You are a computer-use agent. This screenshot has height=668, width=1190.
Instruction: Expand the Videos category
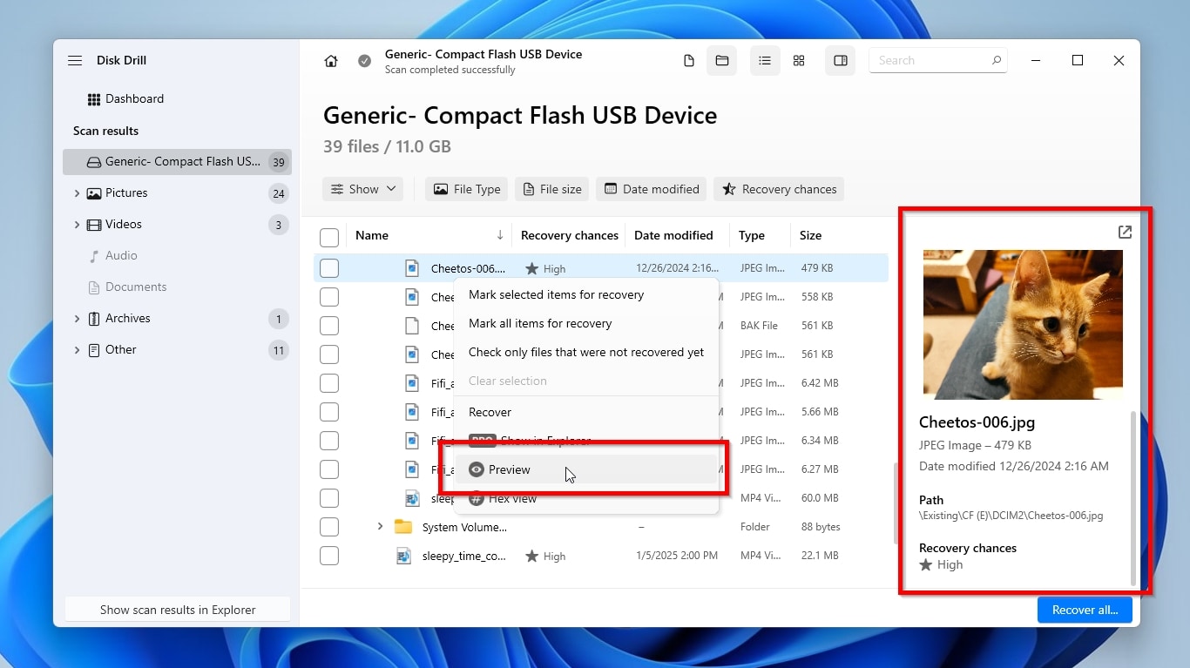77,225
